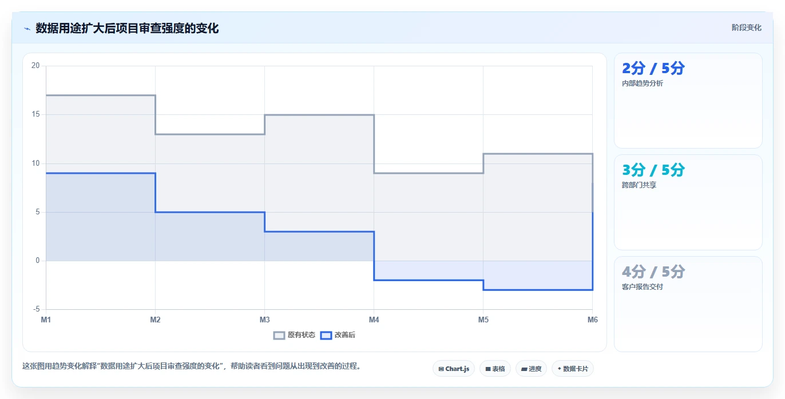This screenshot has height=399, width=785.
Task: Click the Chart.js tag button
Action: coord(454,369)
